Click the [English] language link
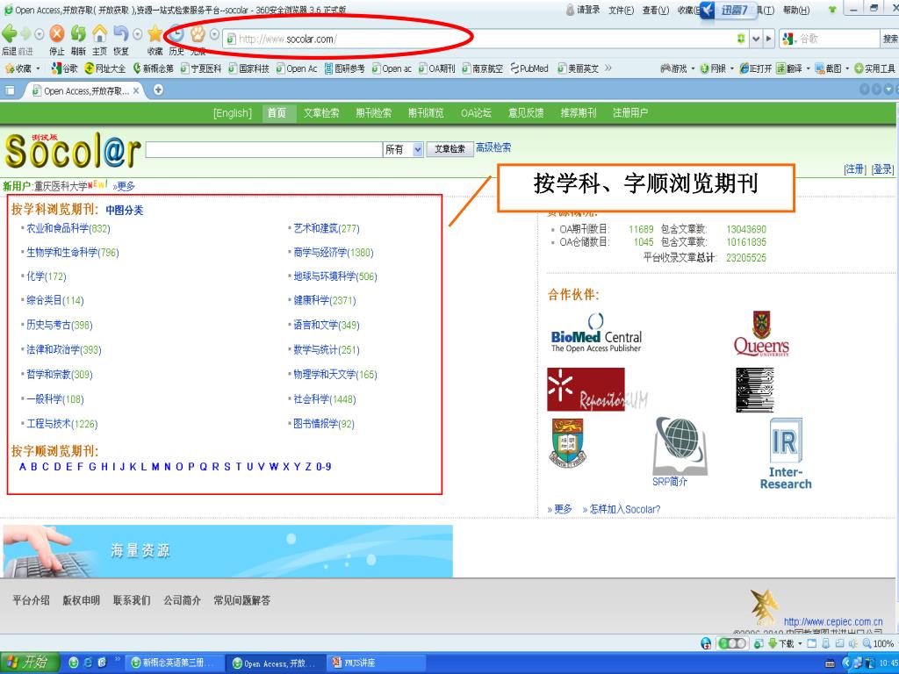This screenshot has width=899, height=674. click(x=232, y=113)
